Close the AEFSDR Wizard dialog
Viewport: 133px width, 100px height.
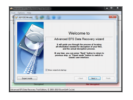pyautogui.click(x=113, y=17)
